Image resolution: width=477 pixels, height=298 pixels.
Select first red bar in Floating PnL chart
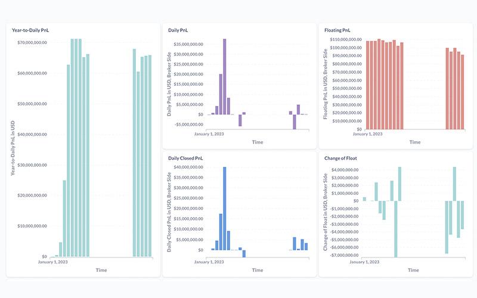368,85
